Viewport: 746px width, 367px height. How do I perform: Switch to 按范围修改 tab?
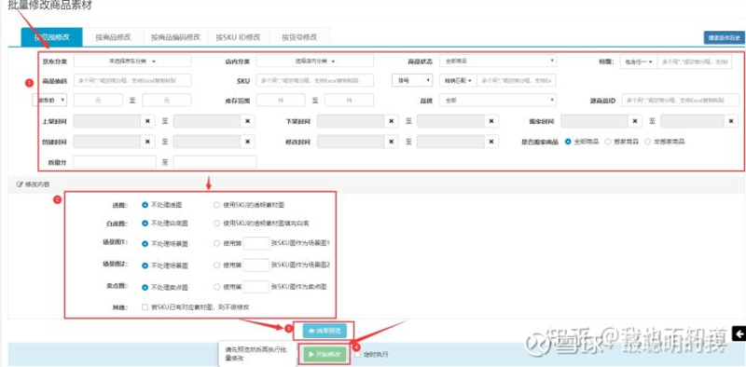[52, 37]
